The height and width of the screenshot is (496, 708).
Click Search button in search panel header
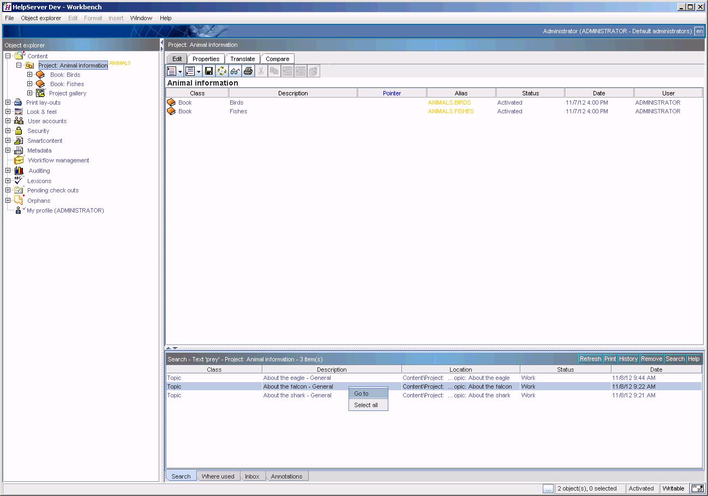pyautogui.click(x=675, y=359)
